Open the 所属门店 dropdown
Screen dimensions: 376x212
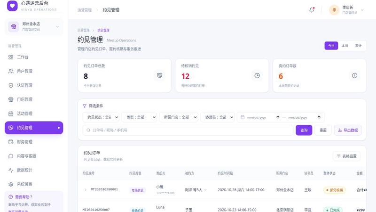179,117
